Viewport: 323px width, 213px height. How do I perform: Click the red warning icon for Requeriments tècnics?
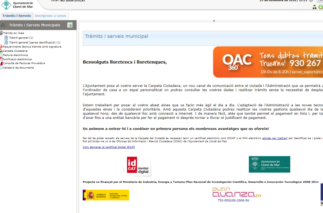click(x=1, y=47)
